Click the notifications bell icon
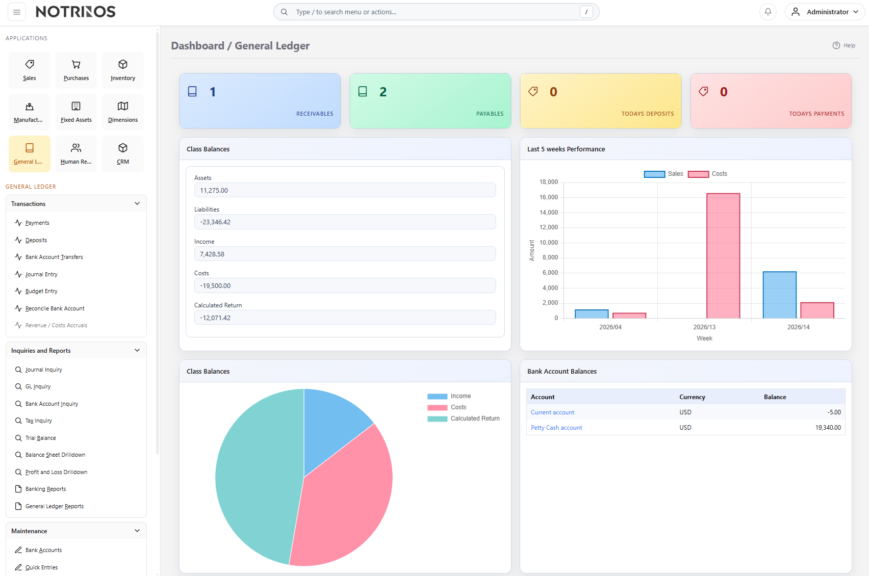869x576 pixels. [x=768, y=12]
